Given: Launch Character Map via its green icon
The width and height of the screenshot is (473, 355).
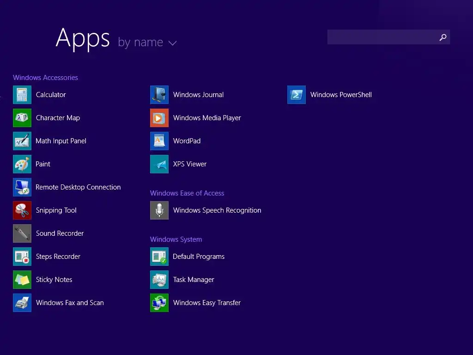Looking at the screenshot, I should [22, 118].
